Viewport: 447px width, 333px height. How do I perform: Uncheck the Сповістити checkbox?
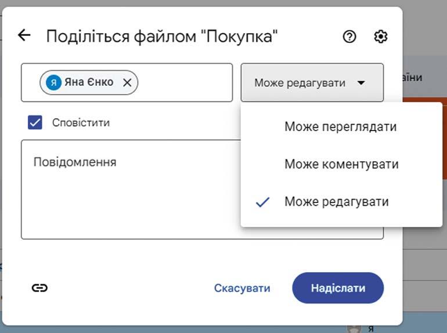click(35, 122)
